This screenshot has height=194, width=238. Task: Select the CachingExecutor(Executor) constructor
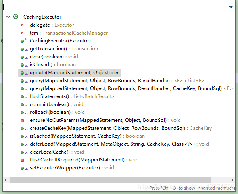(60, 41)
